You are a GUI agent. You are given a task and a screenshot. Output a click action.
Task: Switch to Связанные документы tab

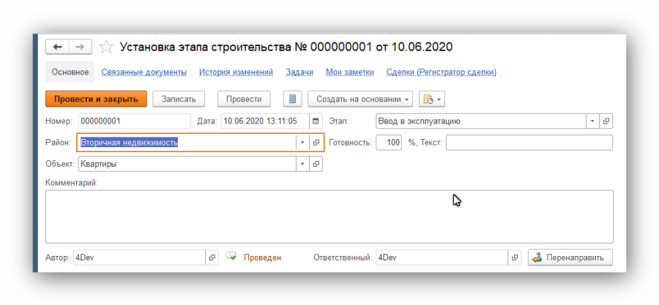point(144,72)
